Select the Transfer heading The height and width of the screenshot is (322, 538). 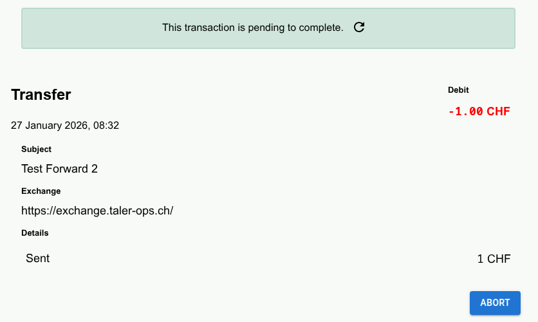click(x=41, y=95)
